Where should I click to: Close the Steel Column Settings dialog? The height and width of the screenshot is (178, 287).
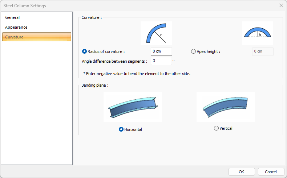click(281, 6)
